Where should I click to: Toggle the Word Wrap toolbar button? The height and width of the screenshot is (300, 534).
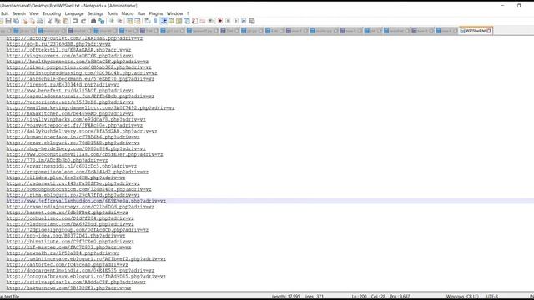coord(147,21)
